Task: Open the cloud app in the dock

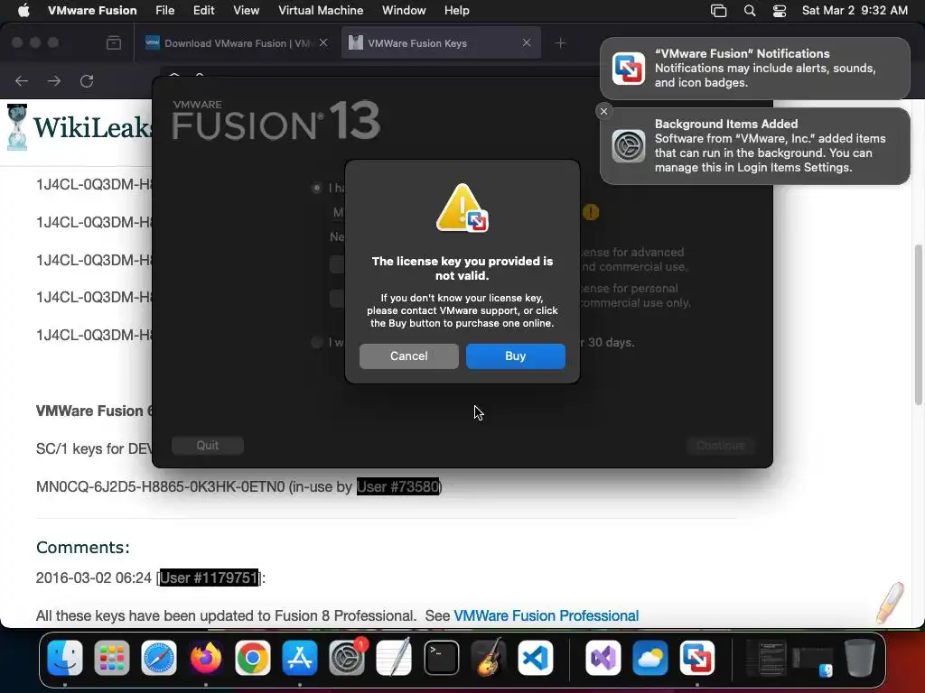Action: tap(650, 658)
